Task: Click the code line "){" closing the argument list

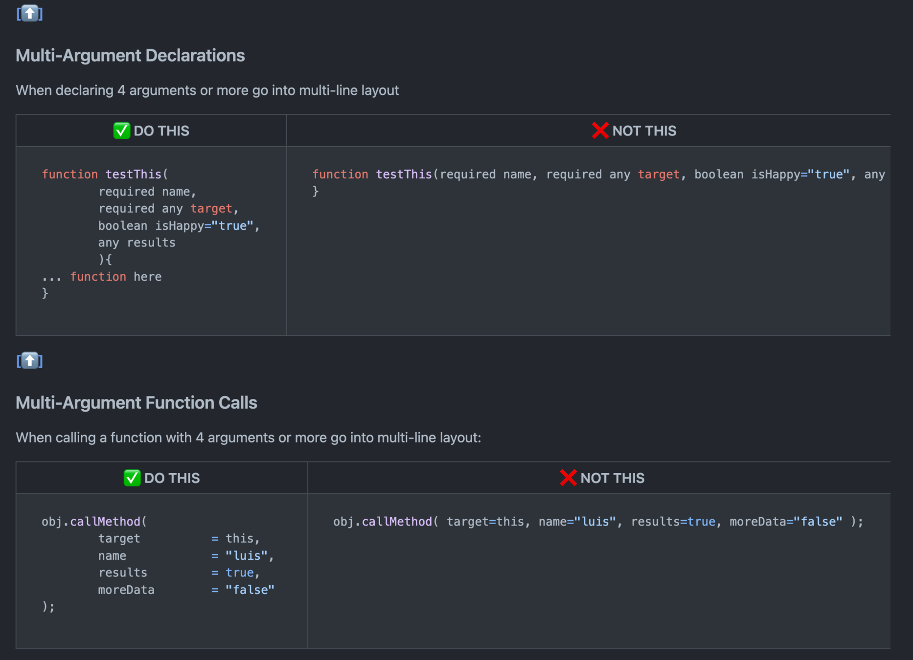Action: point(105,260)
